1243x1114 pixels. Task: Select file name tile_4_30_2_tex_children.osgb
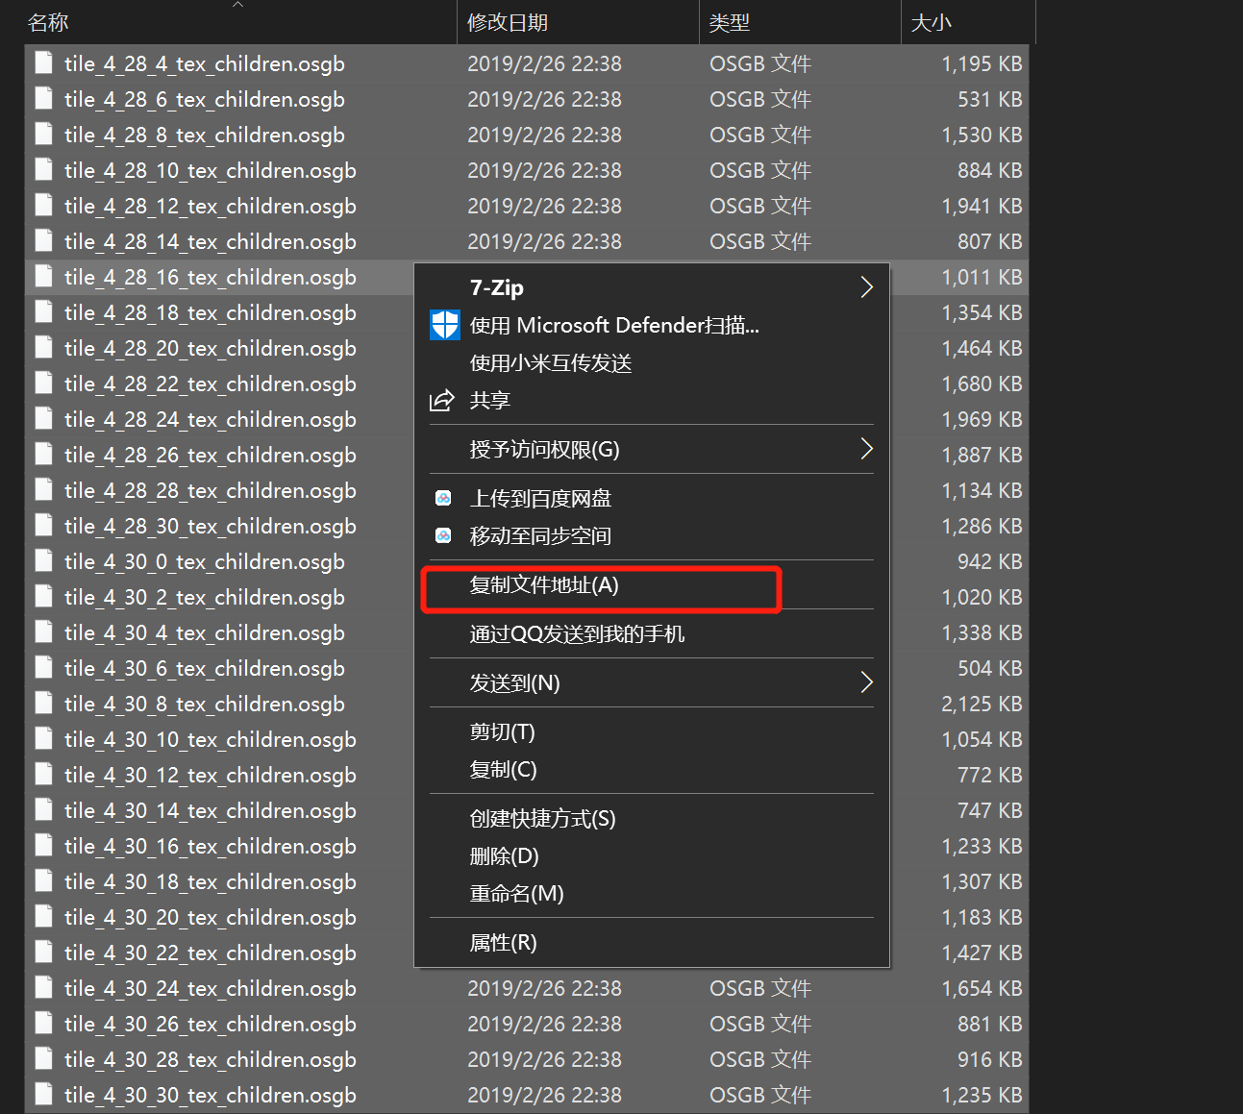(x=205, y=598)
